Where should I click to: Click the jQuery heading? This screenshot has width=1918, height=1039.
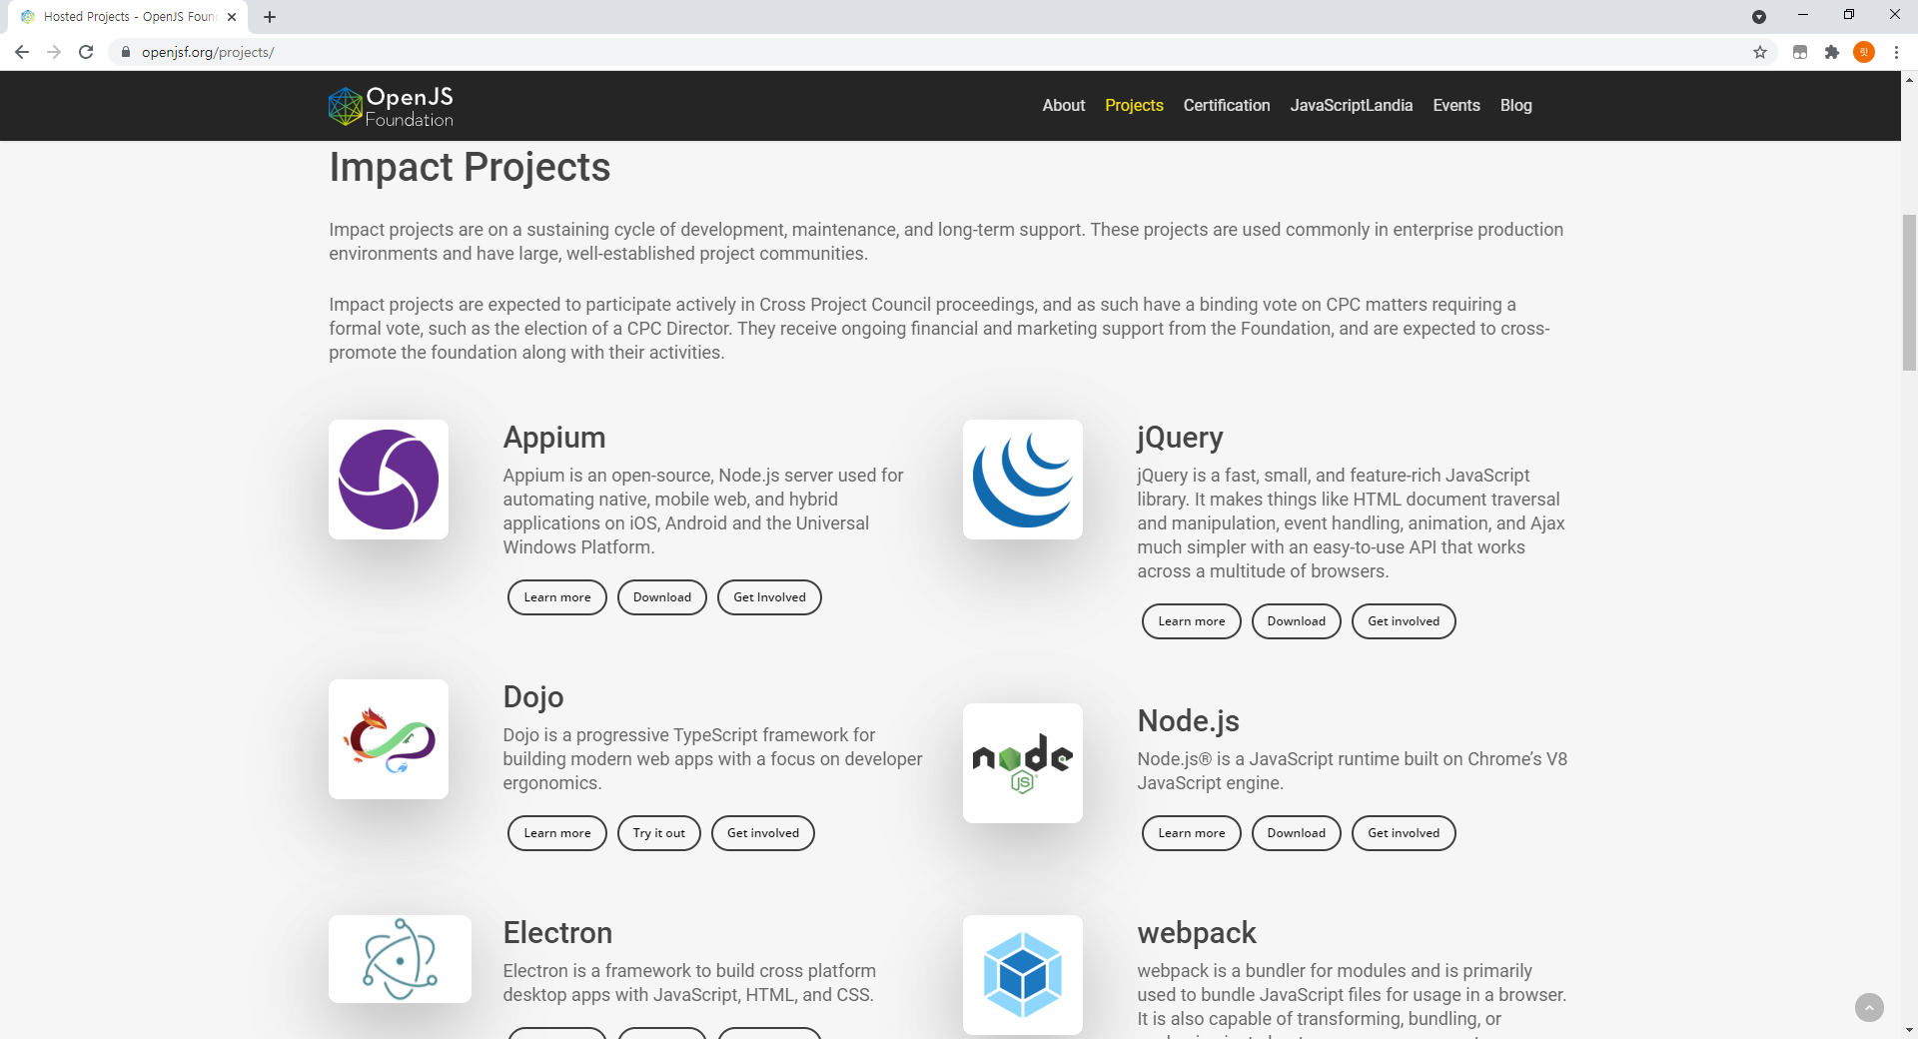(1180, 438)
